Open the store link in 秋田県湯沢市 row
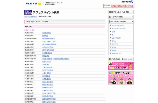The height and width of the screenshot is (103, 158). 48,50
